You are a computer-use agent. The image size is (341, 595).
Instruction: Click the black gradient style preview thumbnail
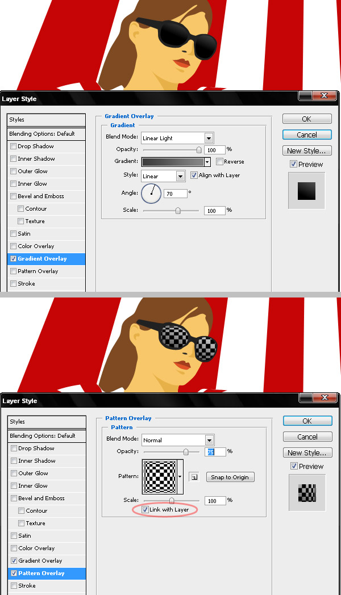(x=306, y=191)
